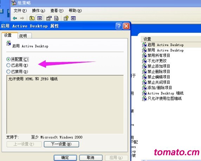Screen dimensions: 201x161
Task: Click the Export list toolbar icon
Action: pyautogui.click(x=57, y=18)
